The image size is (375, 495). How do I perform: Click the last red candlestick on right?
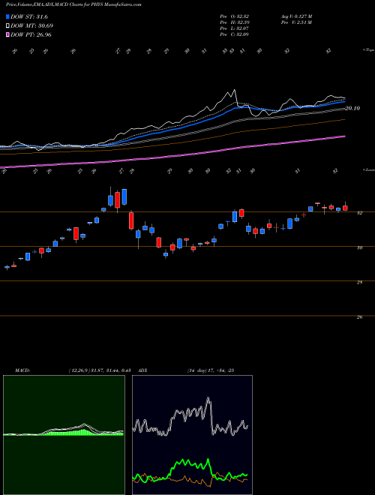click(345, 208)
